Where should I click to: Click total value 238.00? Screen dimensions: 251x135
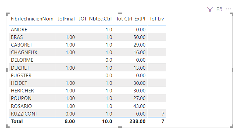(137, 121)
